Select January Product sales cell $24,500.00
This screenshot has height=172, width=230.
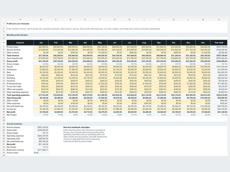click(41, 47)
